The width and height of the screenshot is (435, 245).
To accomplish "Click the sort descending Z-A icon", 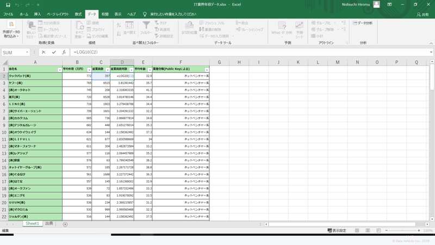I will click(119, 34).
